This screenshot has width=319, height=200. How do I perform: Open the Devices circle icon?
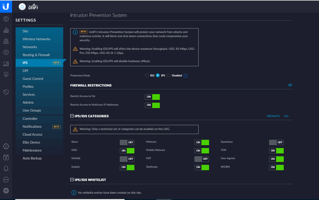(x=6, y=52)
